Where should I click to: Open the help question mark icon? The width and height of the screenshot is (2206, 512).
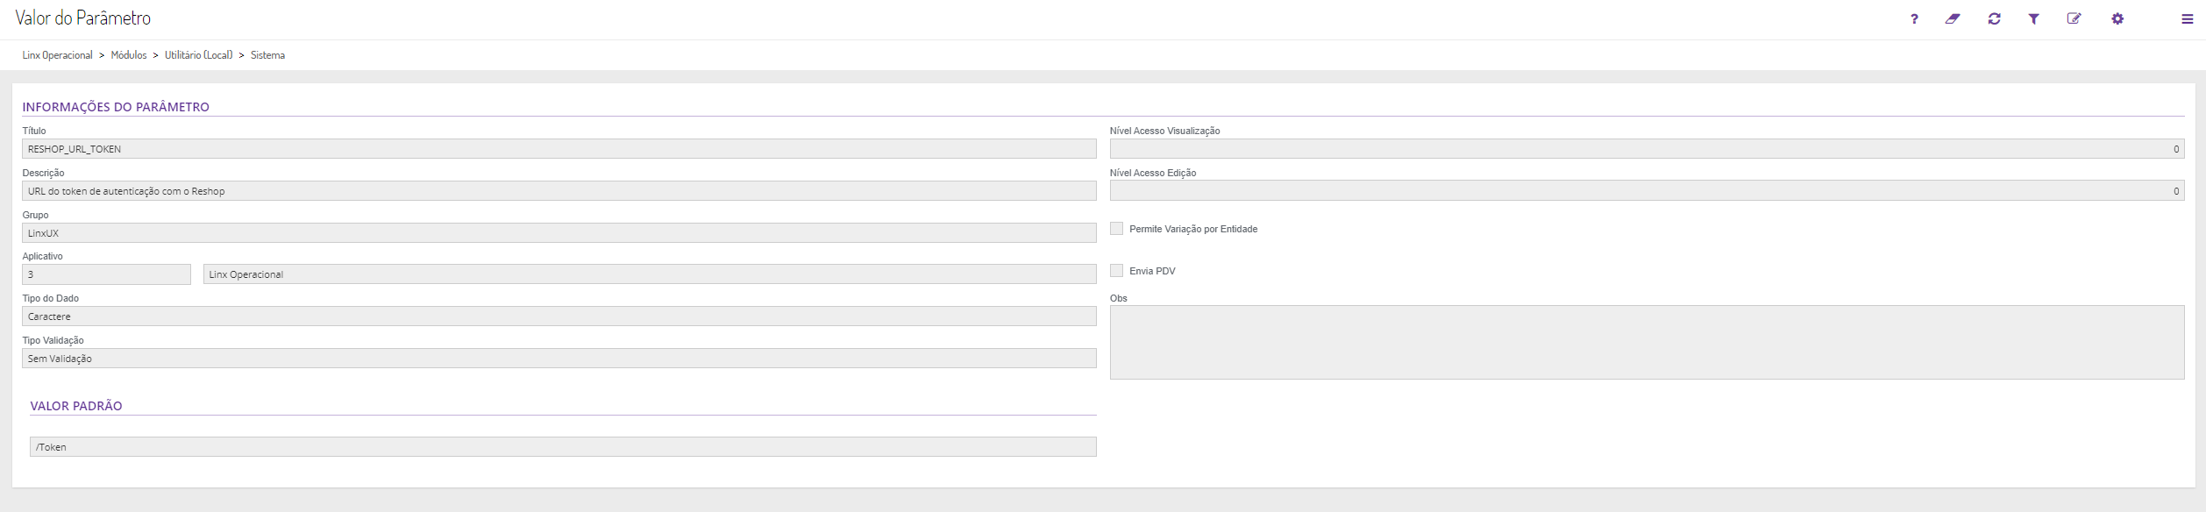[x=1914, y=19]
